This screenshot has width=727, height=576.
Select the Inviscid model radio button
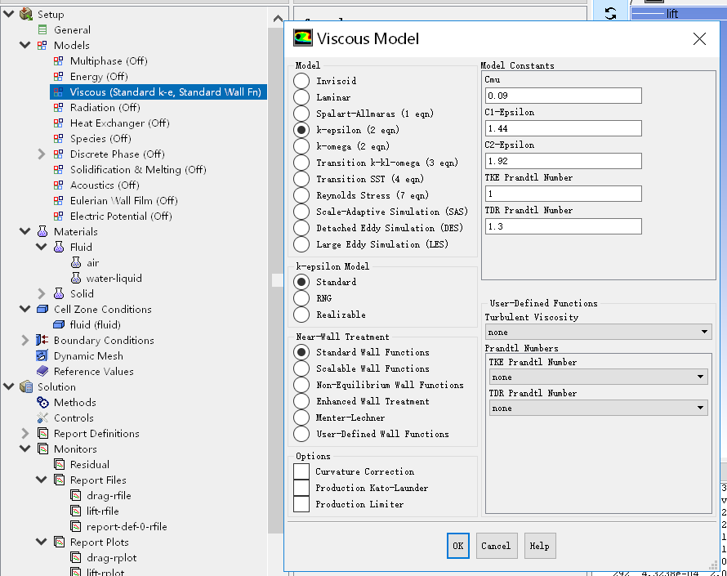tap(301, 81)
